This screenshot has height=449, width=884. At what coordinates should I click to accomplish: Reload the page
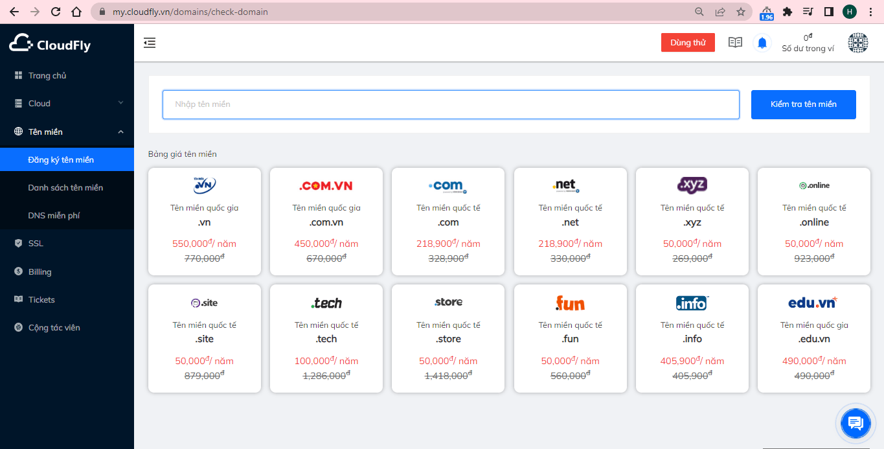tap(56, 12)
